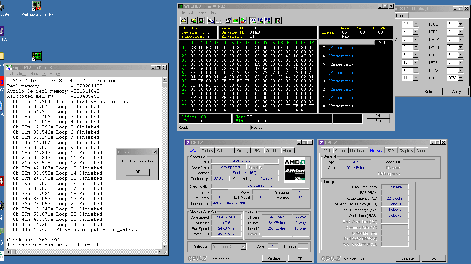Image resolution: width=471 pixels, height=264 pixels.
Task: Click the Z icon of the CPU tab CPU-Z window
Action: (188, 143)
